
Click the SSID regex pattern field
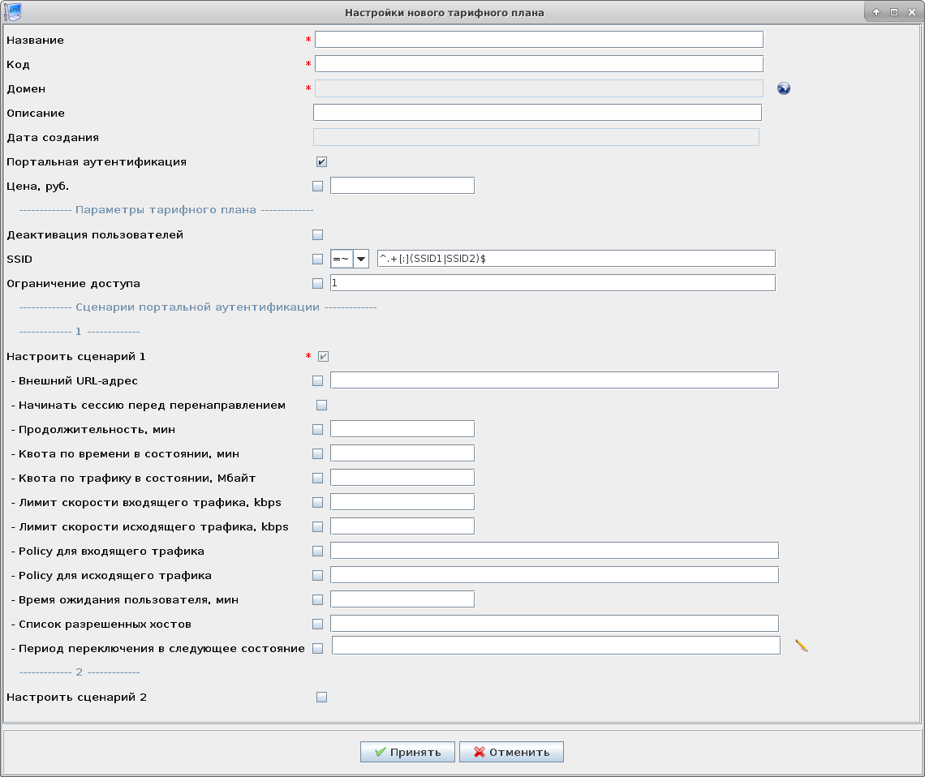tap(575, 259)
